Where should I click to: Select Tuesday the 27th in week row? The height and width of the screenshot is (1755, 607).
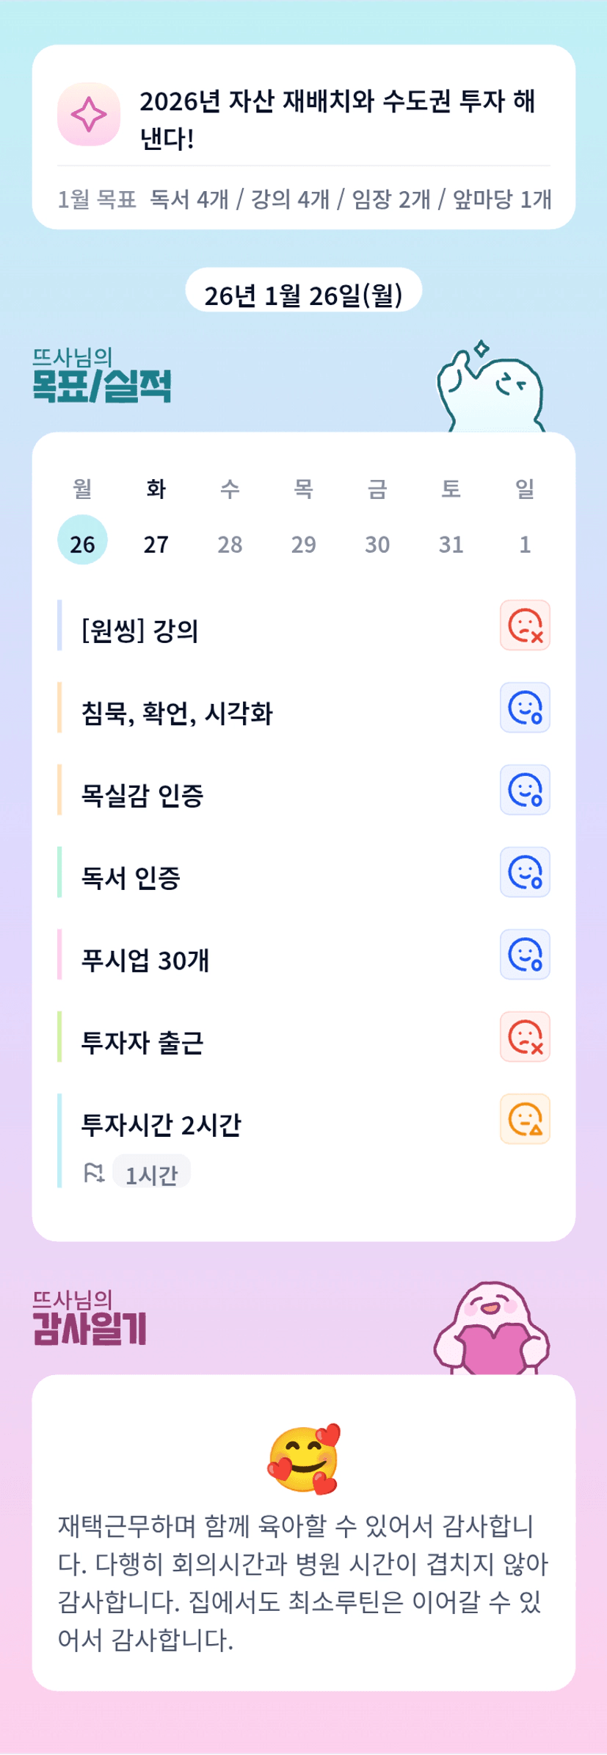tap(156, 544)
